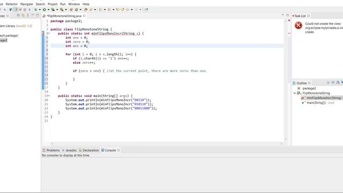The width and height of the screenshot is (343, 193).
Task: Click the error marker in line 4 gutter
Action: pyautogui.click(x=43, y=33)
